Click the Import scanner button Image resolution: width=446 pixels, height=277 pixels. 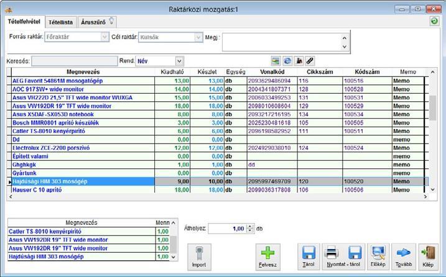click(x=199, y=257)
